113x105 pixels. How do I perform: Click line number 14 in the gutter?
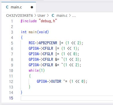coord(11,93)
